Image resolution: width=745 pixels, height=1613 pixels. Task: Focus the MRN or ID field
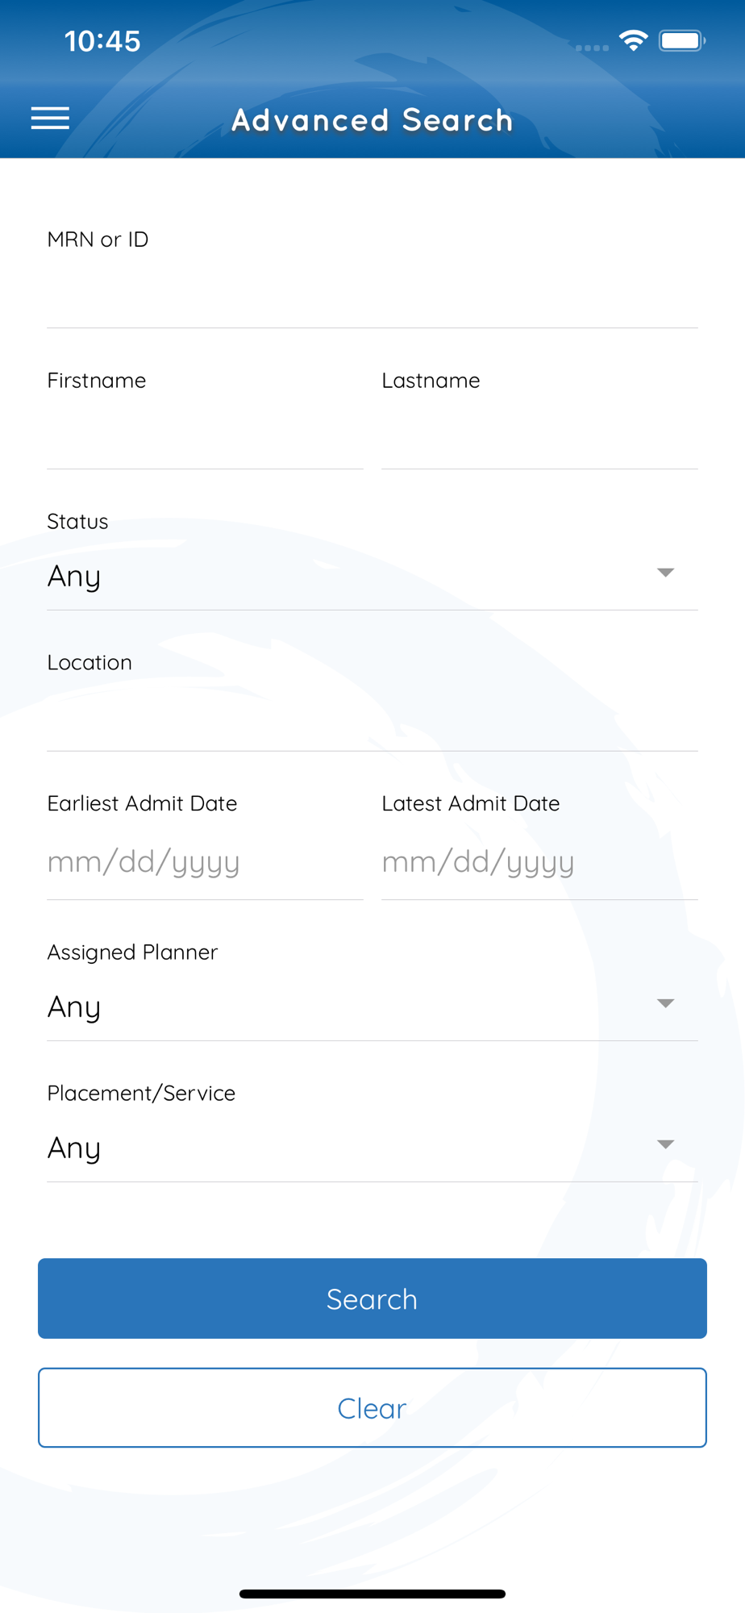(x=372, y=294)
